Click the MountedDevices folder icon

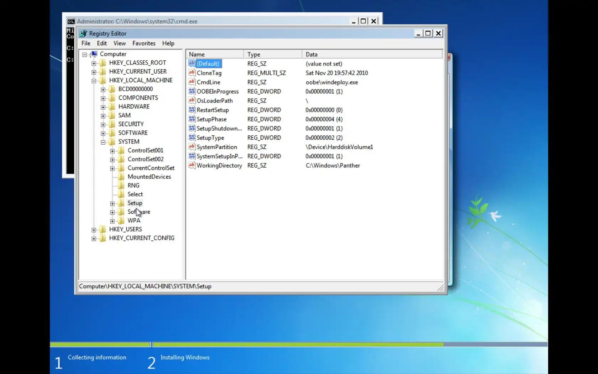(121, 177)
